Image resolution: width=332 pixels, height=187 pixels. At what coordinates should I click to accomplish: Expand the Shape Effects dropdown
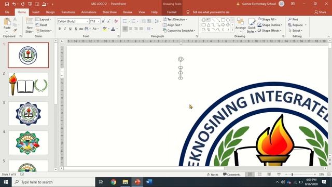tap(270, 31)
